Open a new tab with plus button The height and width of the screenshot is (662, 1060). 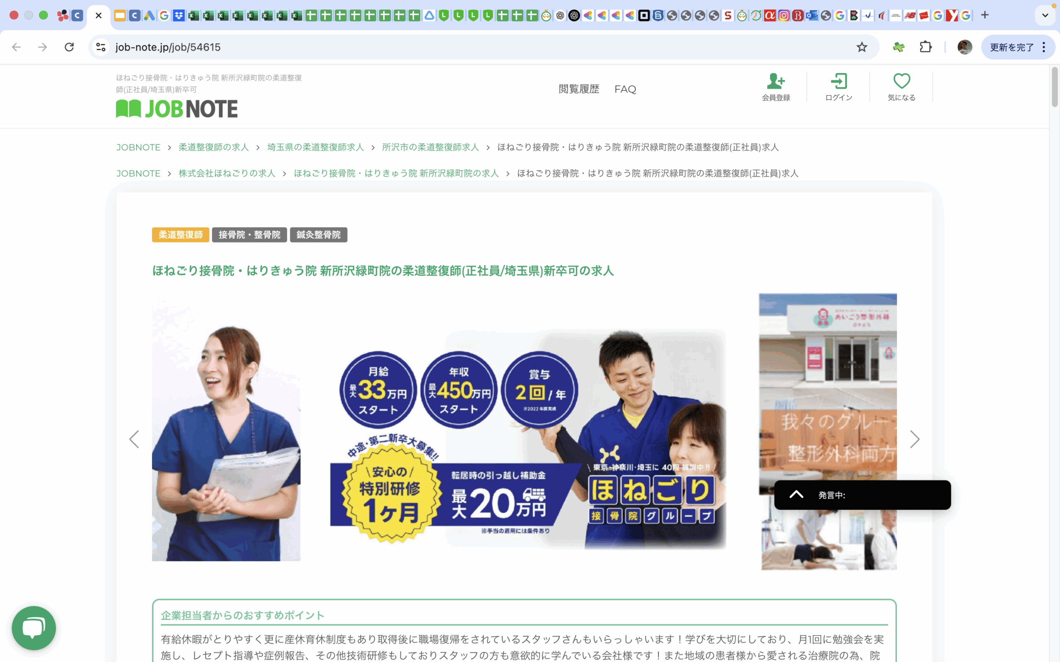[x=985, y=15]
